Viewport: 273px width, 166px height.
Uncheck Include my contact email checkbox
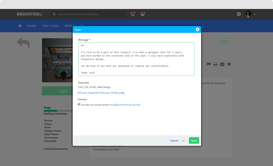pyautogui.click(x=79, y=104)
